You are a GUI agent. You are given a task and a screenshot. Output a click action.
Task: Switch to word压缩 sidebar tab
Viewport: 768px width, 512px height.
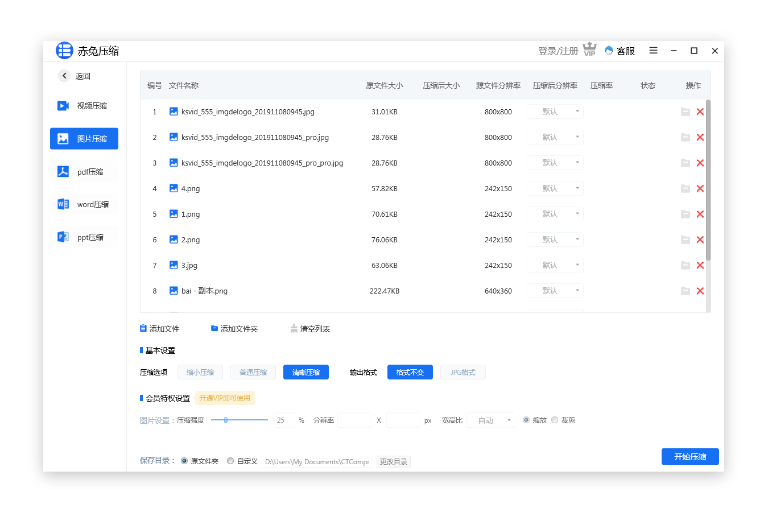coord(84,204)
